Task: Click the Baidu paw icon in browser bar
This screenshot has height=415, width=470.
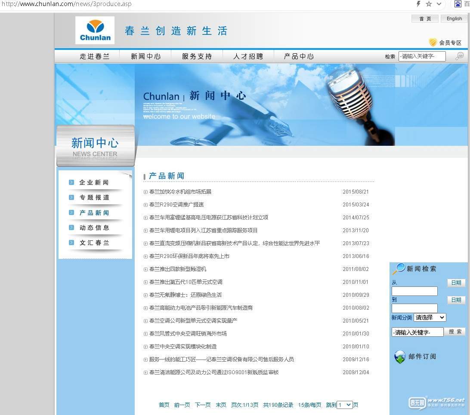Action: 458,4
